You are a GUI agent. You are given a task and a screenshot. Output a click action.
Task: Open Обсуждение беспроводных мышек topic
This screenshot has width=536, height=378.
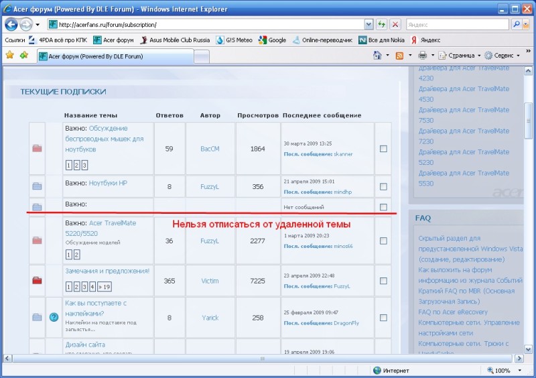(105, 139)
